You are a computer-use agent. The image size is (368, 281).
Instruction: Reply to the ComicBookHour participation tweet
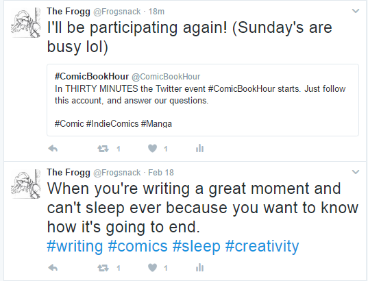53,149
